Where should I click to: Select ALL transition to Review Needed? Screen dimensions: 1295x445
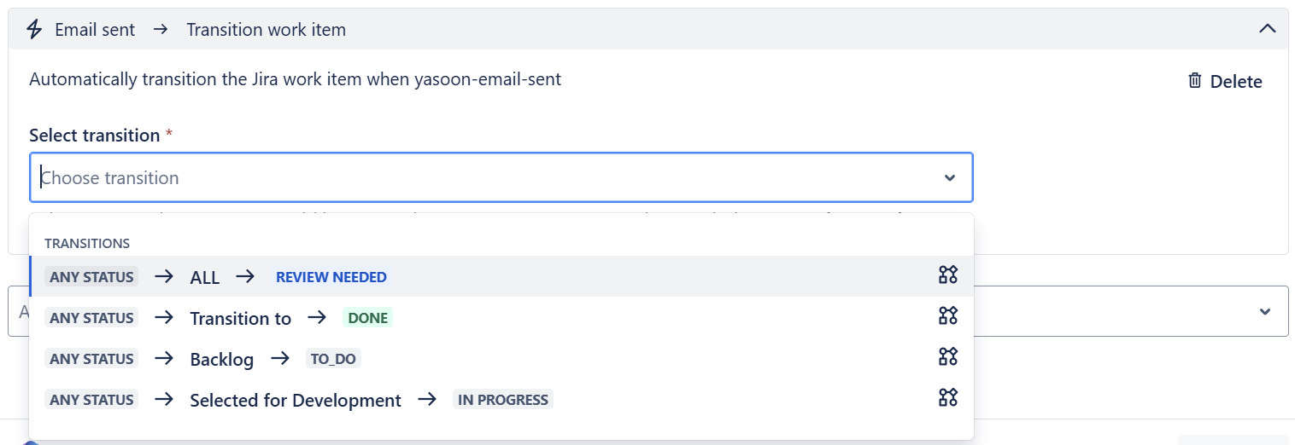click(x=205, y=277)
